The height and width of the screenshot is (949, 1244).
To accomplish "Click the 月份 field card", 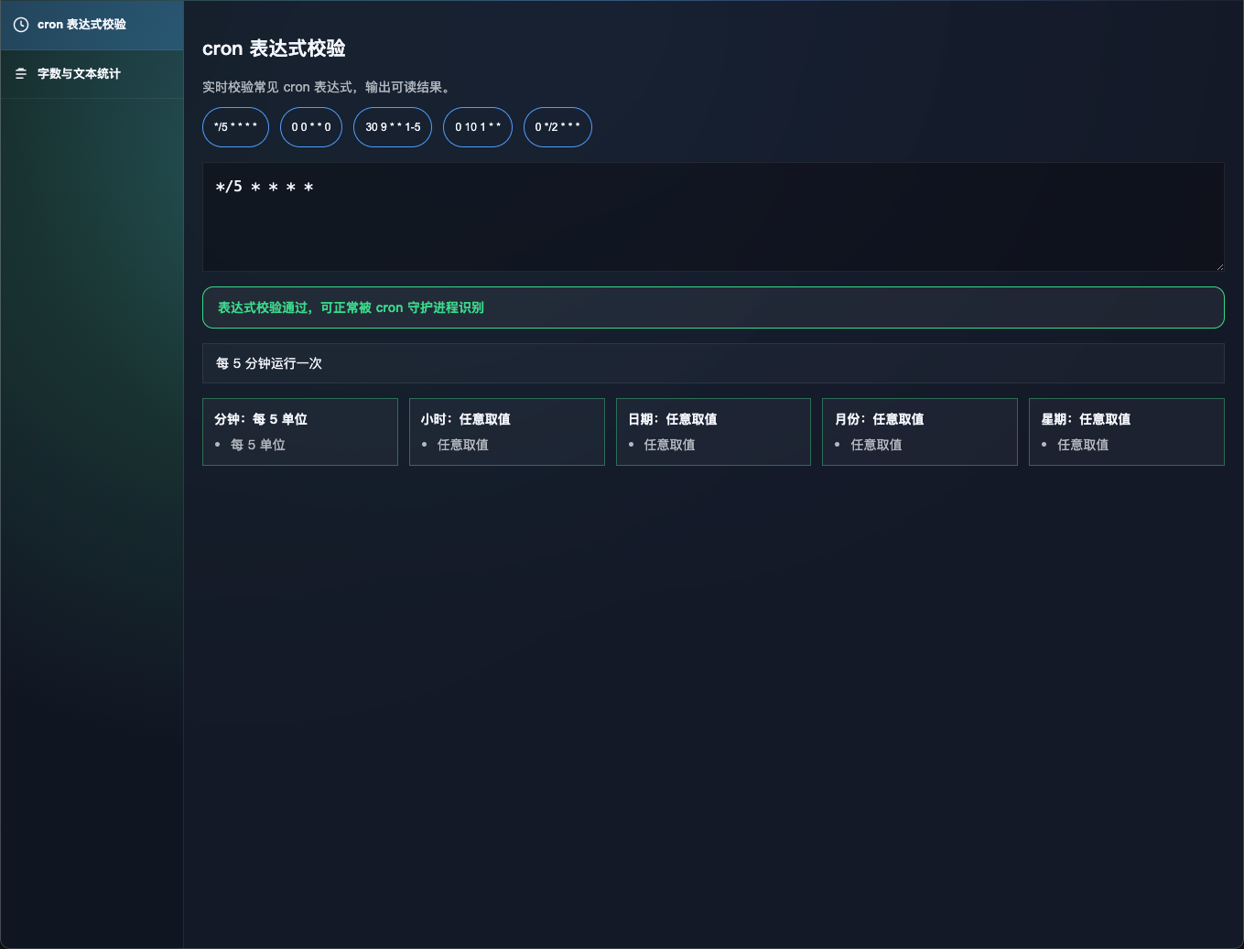I will [x=919, y=432].
